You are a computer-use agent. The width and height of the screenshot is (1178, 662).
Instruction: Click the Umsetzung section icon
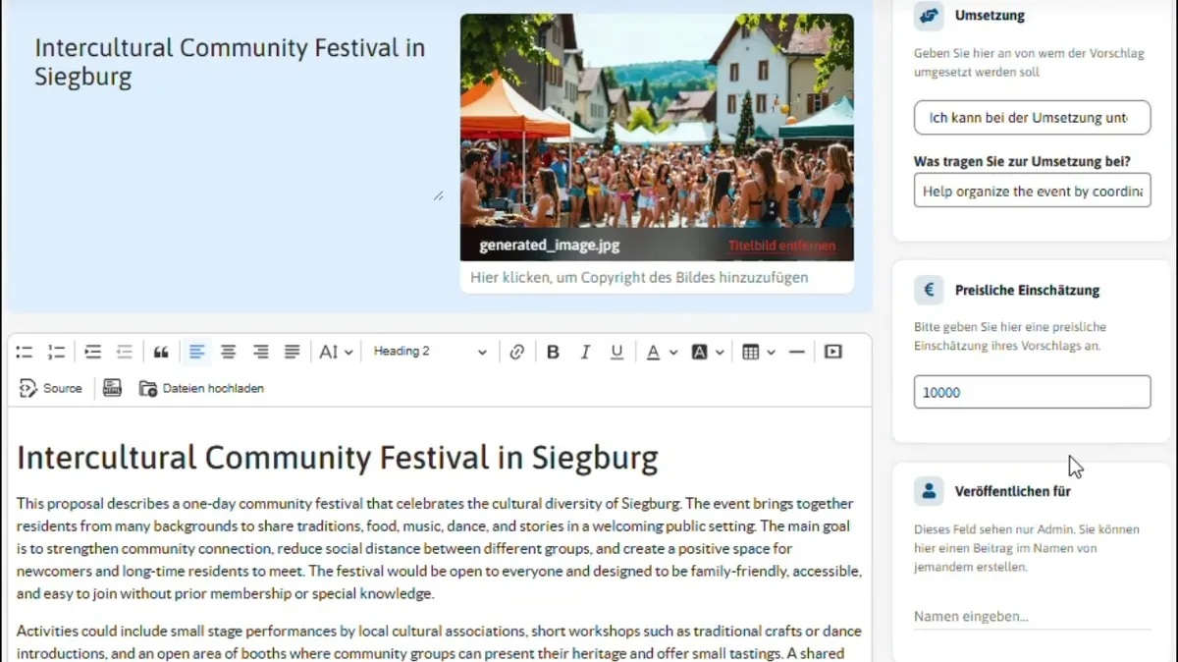point(928,16)
